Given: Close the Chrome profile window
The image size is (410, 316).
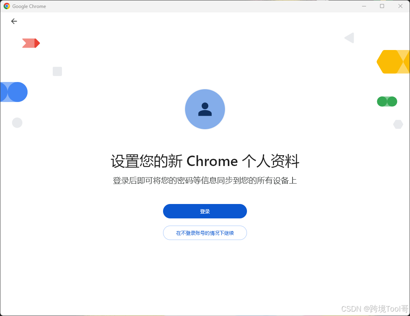Looking at the screenshot, I should [400, 6].
